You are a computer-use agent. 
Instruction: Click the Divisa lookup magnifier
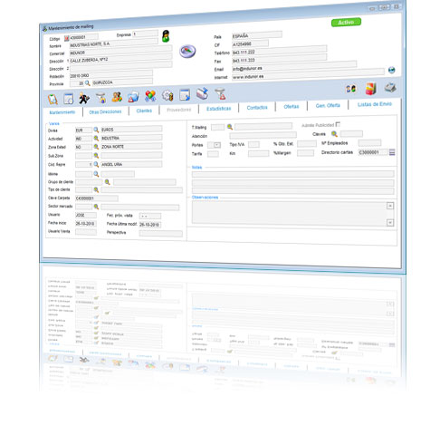click(96, 130)
